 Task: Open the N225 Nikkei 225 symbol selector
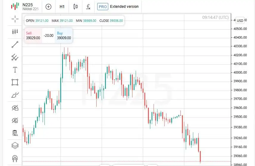25,7
